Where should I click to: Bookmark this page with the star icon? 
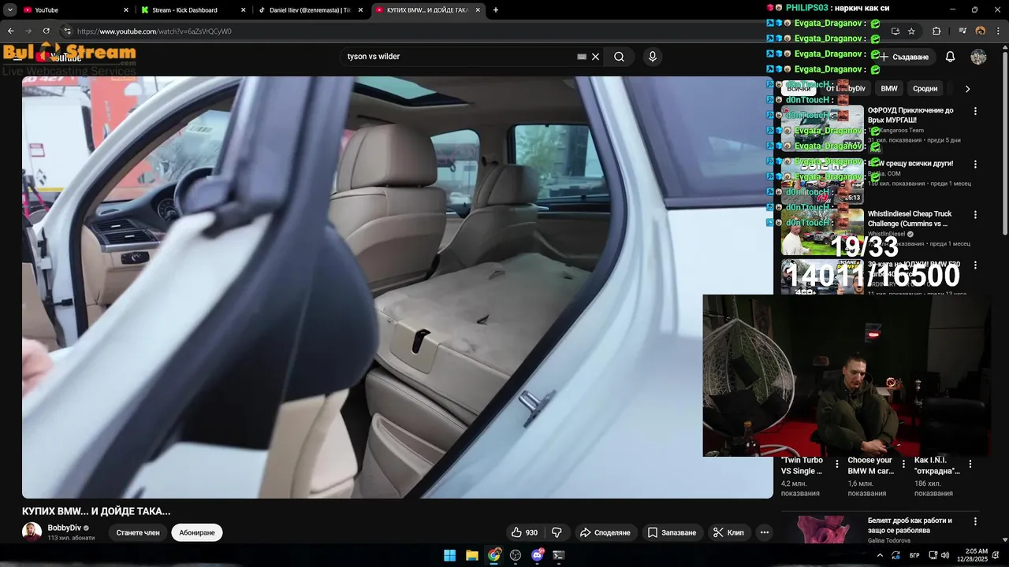(912, 31)
